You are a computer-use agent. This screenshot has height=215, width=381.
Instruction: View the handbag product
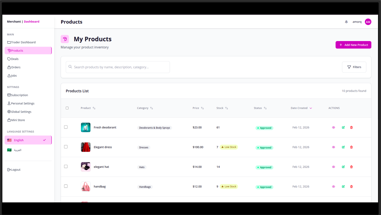(333, 186)
